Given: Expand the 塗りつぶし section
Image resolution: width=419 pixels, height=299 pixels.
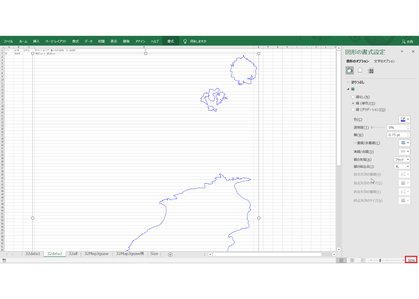Looking at the screenshot, I should tap(348, 82).
